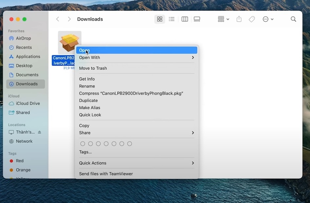This screenshot has width=310, height=203.
Task: Switch Finder to column view
Action: tap(185, 19)
